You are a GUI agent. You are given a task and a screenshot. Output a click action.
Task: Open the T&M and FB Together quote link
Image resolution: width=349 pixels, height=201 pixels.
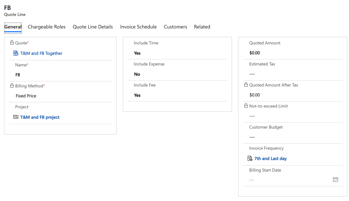click(41, 54)
